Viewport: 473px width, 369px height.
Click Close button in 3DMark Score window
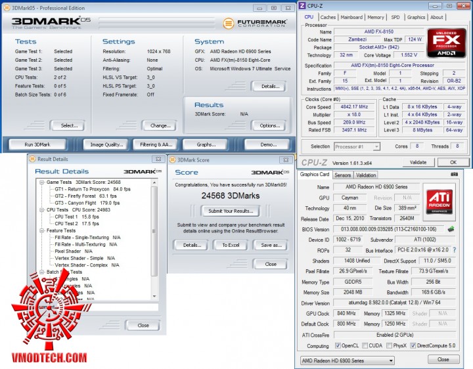270,264
